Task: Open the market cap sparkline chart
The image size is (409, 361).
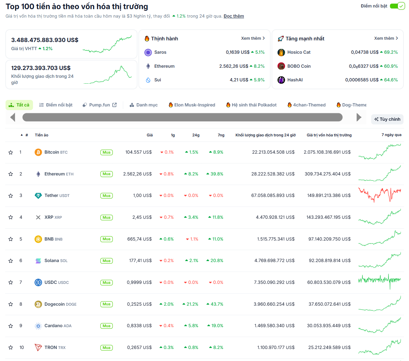Action: [107, 44]
